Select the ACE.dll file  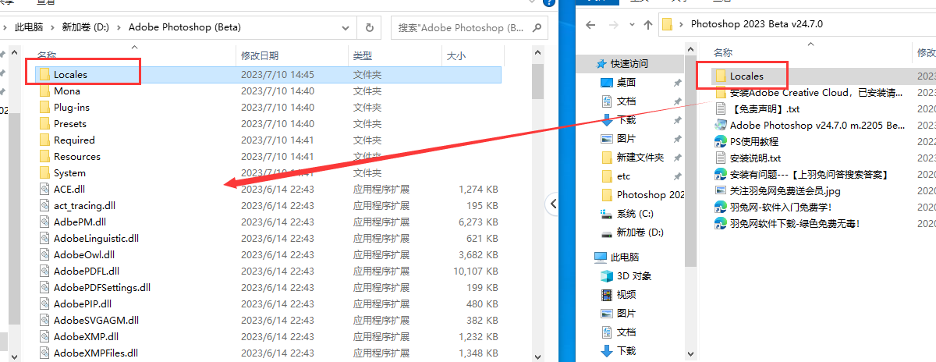pos(69,189)
